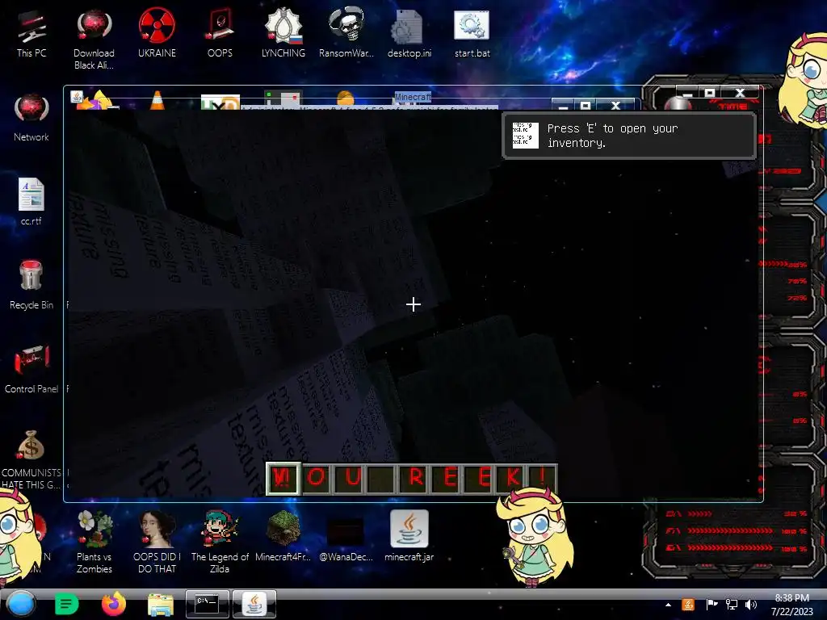The width and height of the screenshot is (827, 620).
Task: Select the hotbar slot showing O
Action: click(316, 479)
